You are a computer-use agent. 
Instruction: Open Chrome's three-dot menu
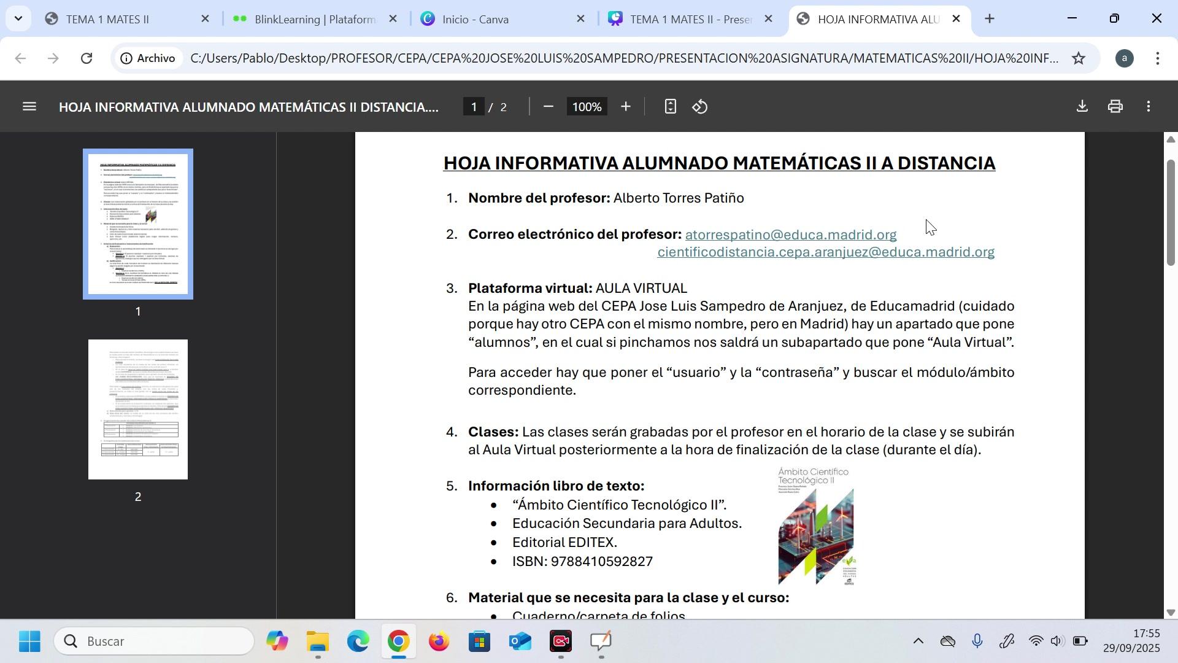coord(1157,58)
